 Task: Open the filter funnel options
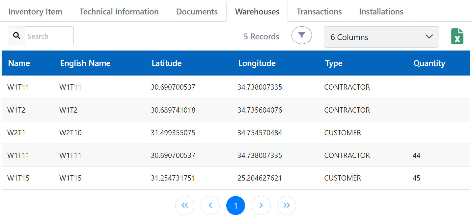[301, 35]
